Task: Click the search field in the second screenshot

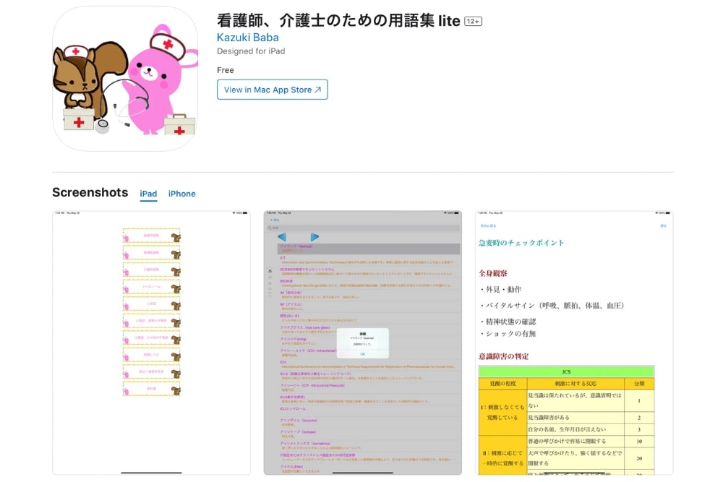Action: (361, 228)
